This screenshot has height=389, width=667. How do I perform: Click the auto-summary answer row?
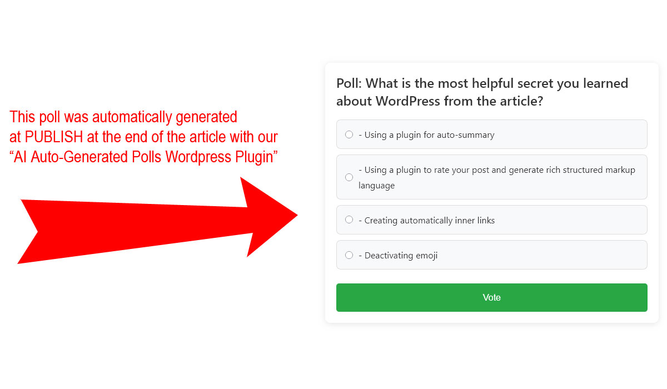491,134
